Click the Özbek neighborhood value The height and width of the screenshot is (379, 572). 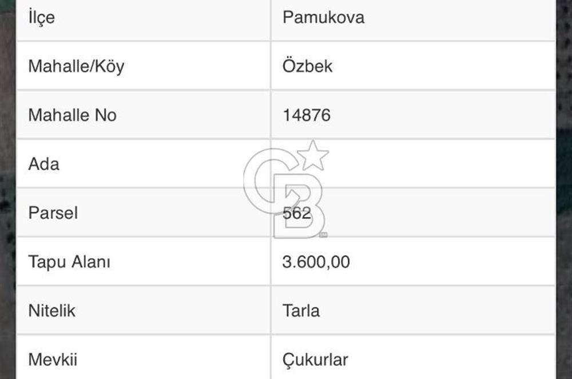pos(307,66)
